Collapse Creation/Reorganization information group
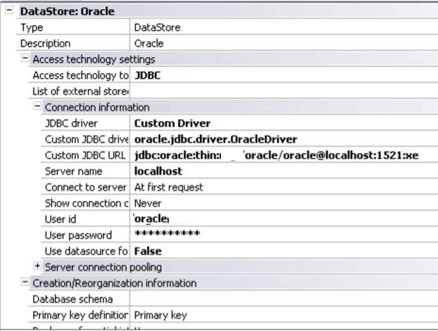 click(x=24, y=283)
